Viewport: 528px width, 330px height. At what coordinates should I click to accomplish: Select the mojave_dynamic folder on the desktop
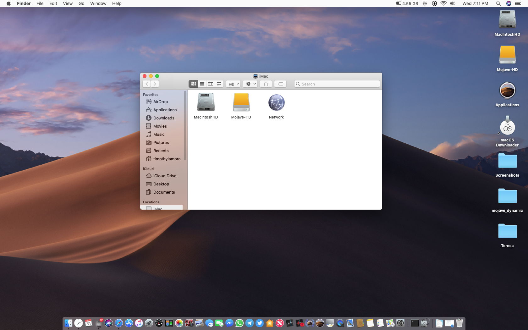(x=507, y=196)
